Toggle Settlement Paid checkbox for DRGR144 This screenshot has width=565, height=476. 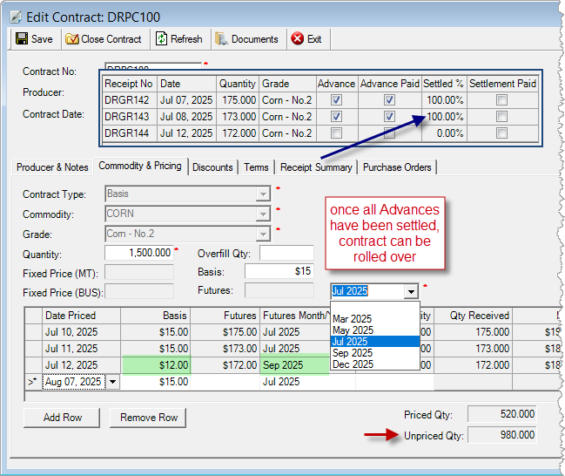pyautogui.click(x=501, y=133)
